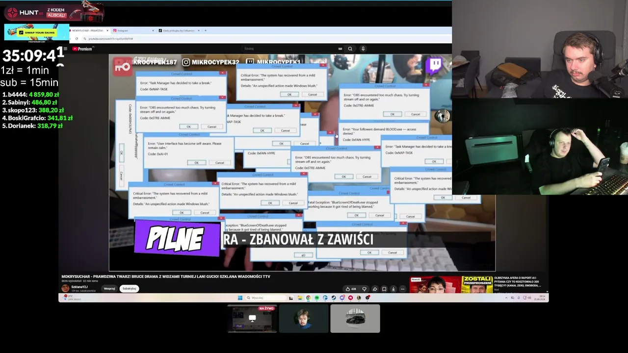Click the YouTube search magnifier button
Viewport: 628px width, 353px height.
pos(350,49)
